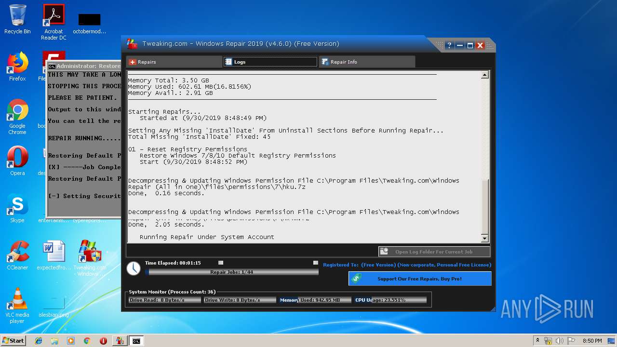Image resolution: width=617 pixels, height=347 pixels.
Task: Click the Memory Used meter bar
Action: coord(315,300)
